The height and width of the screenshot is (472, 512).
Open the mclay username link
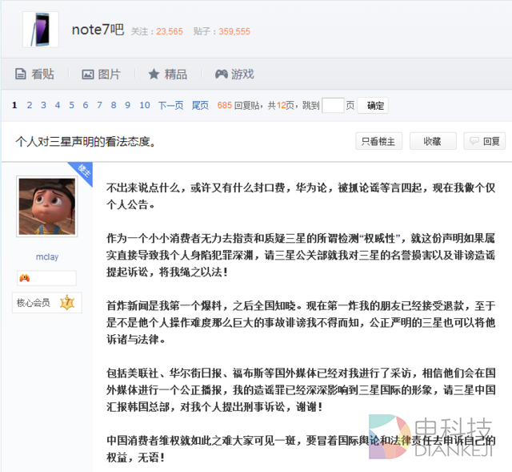click(x=47, y=256)
